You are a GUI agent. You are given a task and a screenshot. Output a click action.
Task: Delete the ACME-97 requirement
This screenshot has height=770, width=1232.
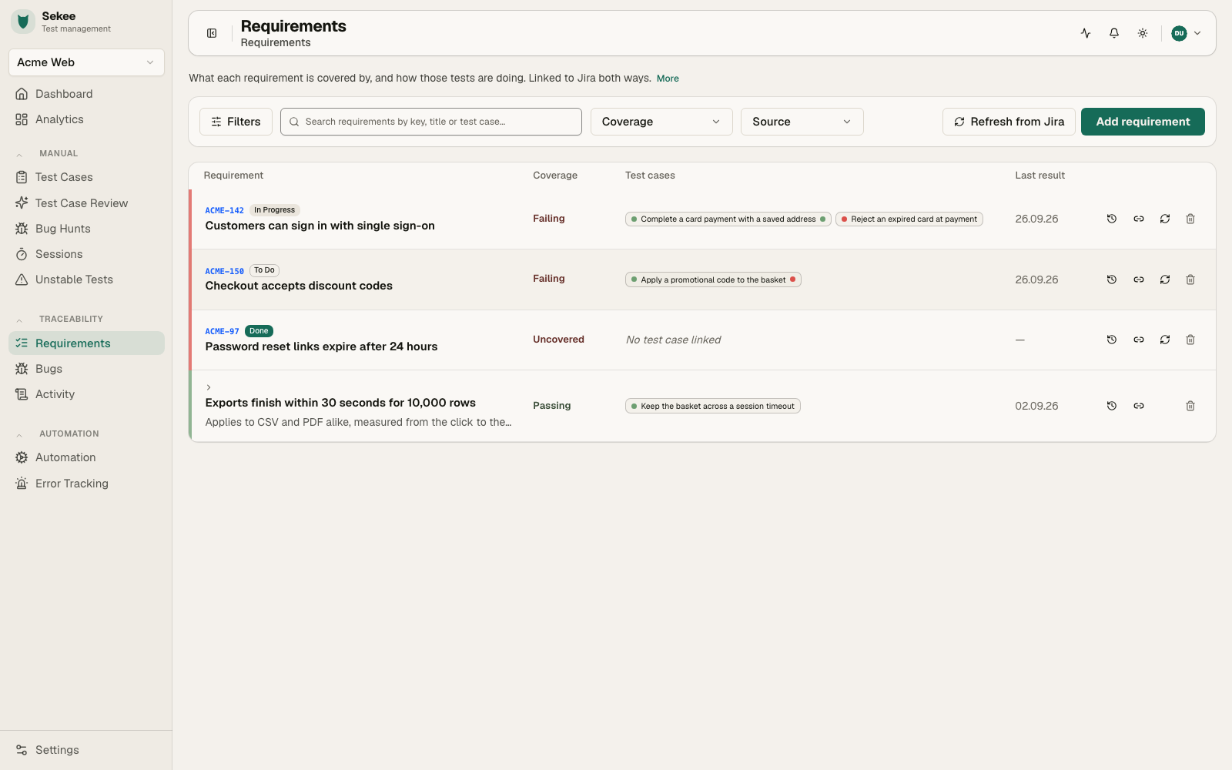click(x=1190, y=340)
